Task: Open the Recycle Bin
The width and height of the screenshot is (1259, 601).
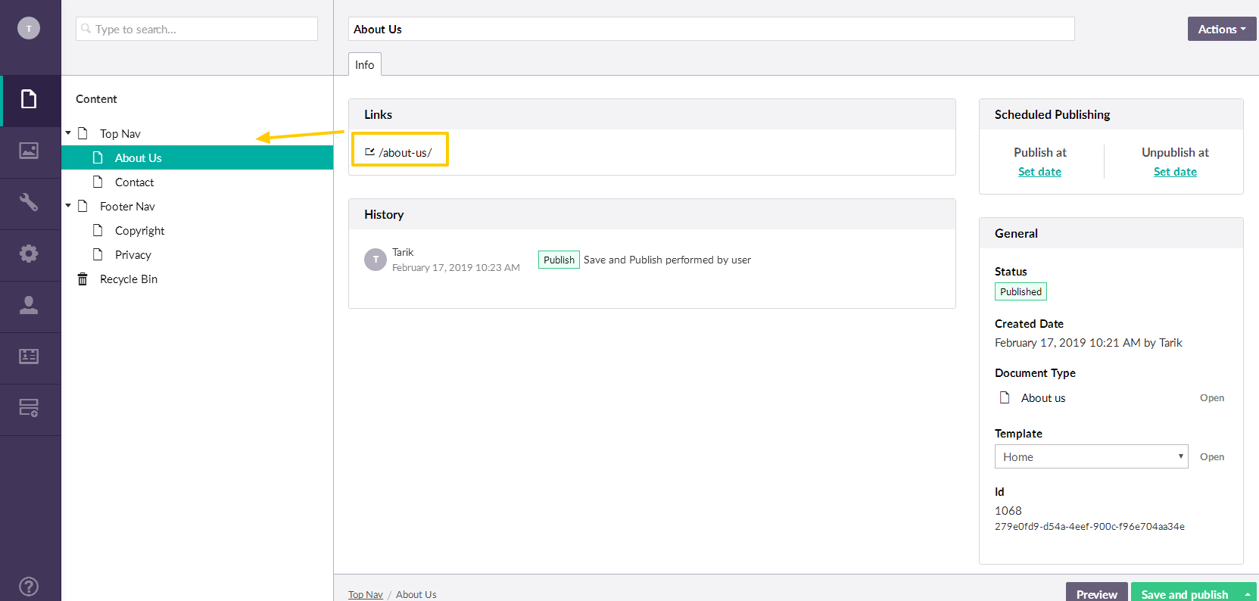Action: pyautogui.click(x=128, y=279)
